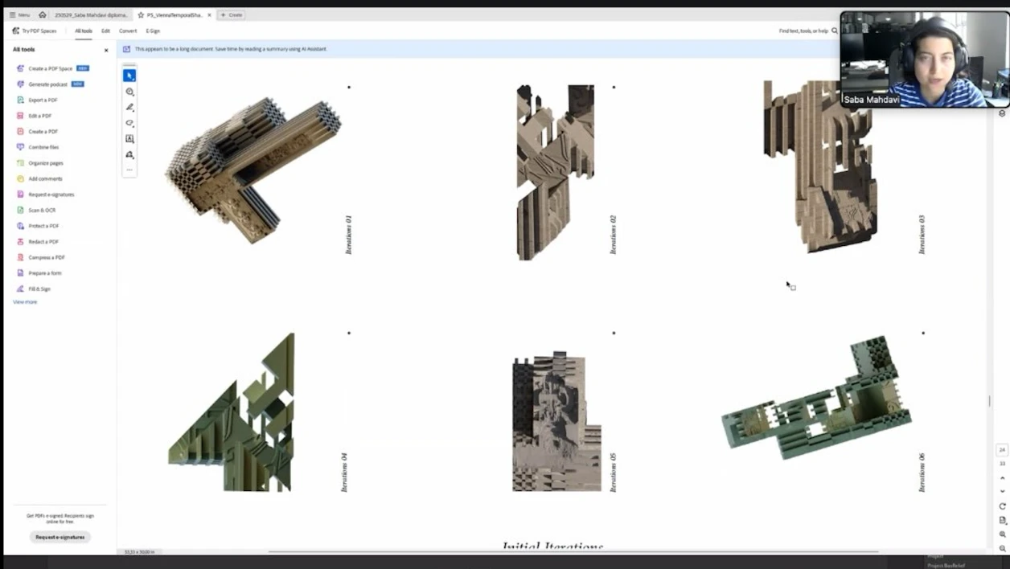Open the Acrobat Menu button
Screen dimensions: 1010x569
[x=19, y=14]
